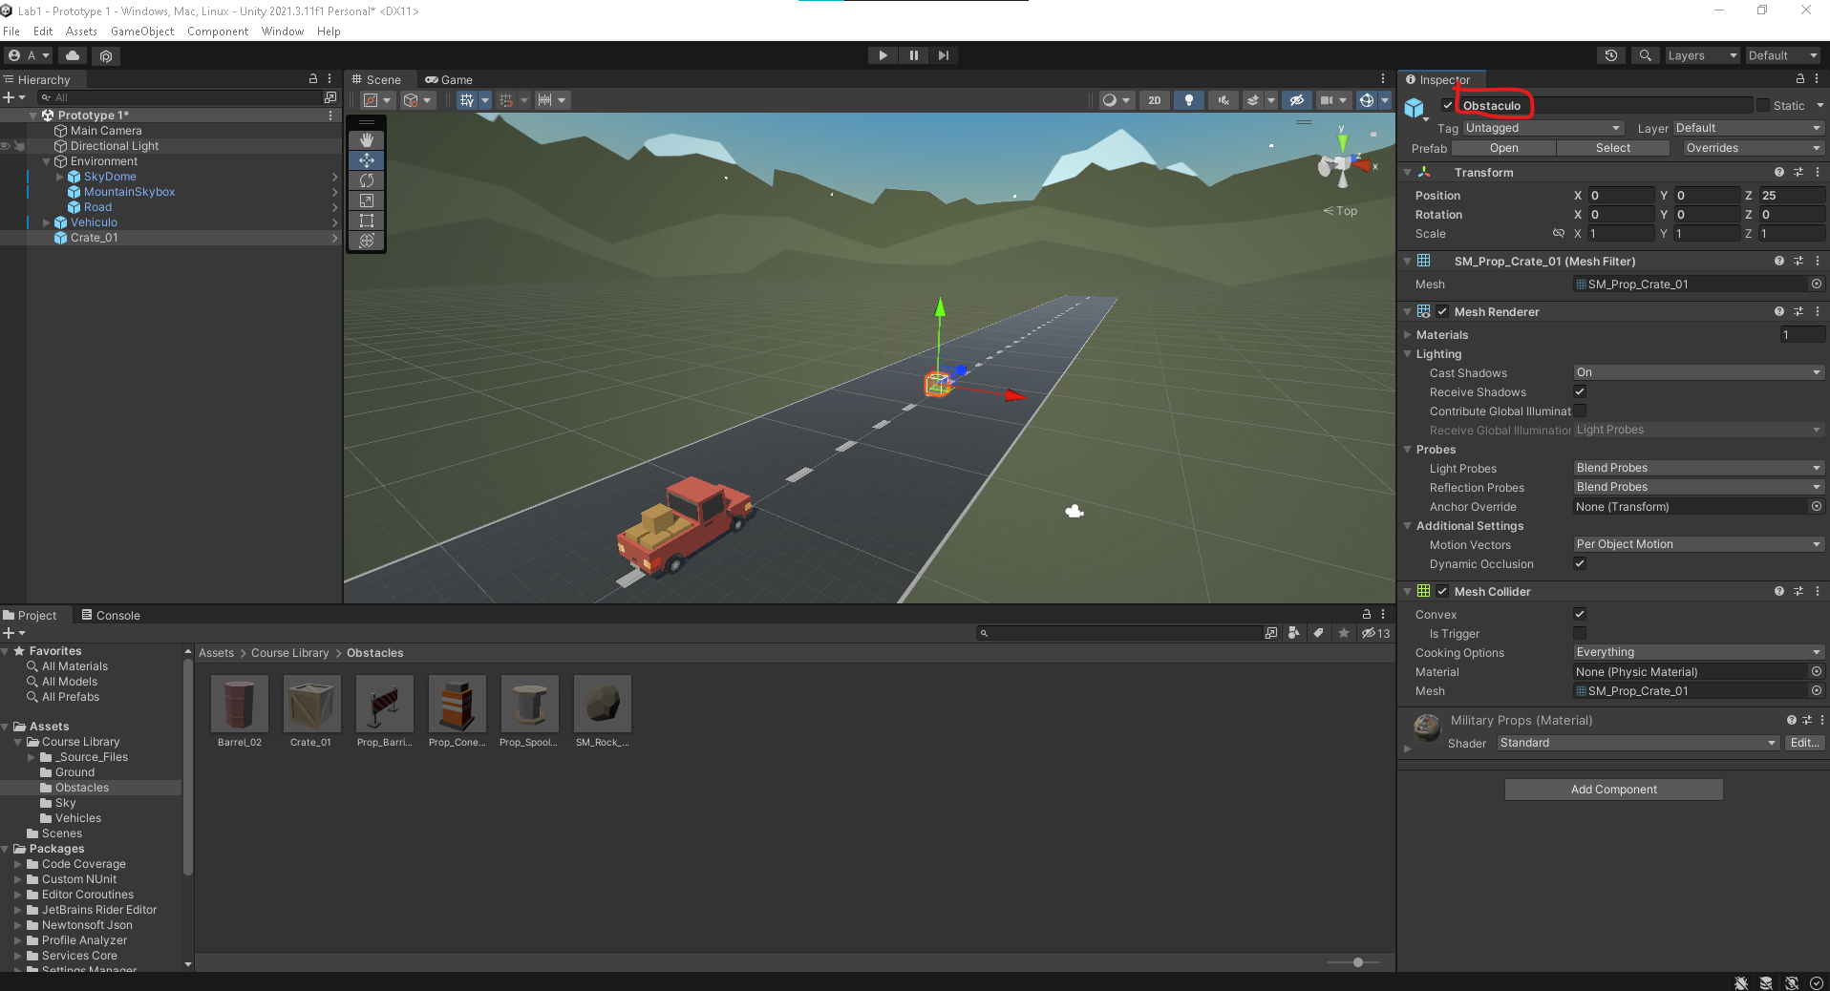Viewport: 1830px width, 991px height.
Task: Open the GameObject menu
Action: (x=142, y=32)
